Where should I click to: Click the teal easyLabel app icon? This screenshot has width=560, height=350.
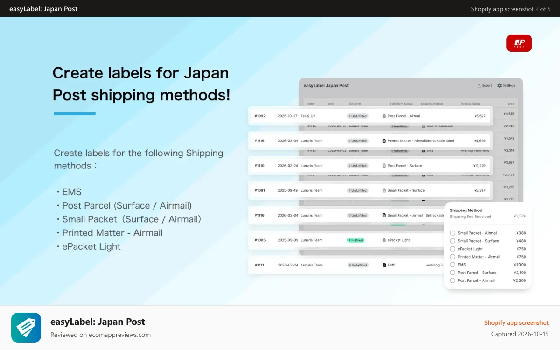[x=26, y=328]
